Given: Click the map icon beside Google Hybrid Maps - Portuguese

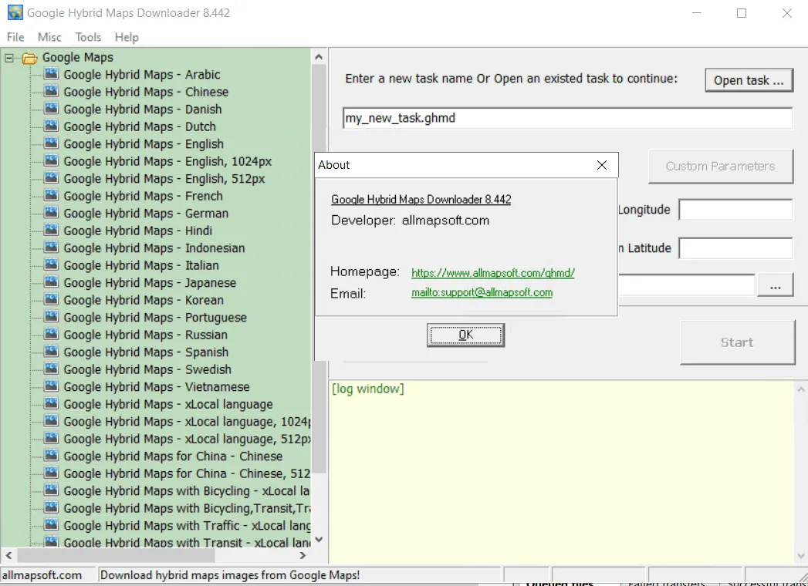Looking at the screenshot, I should (x=51, y=317).
